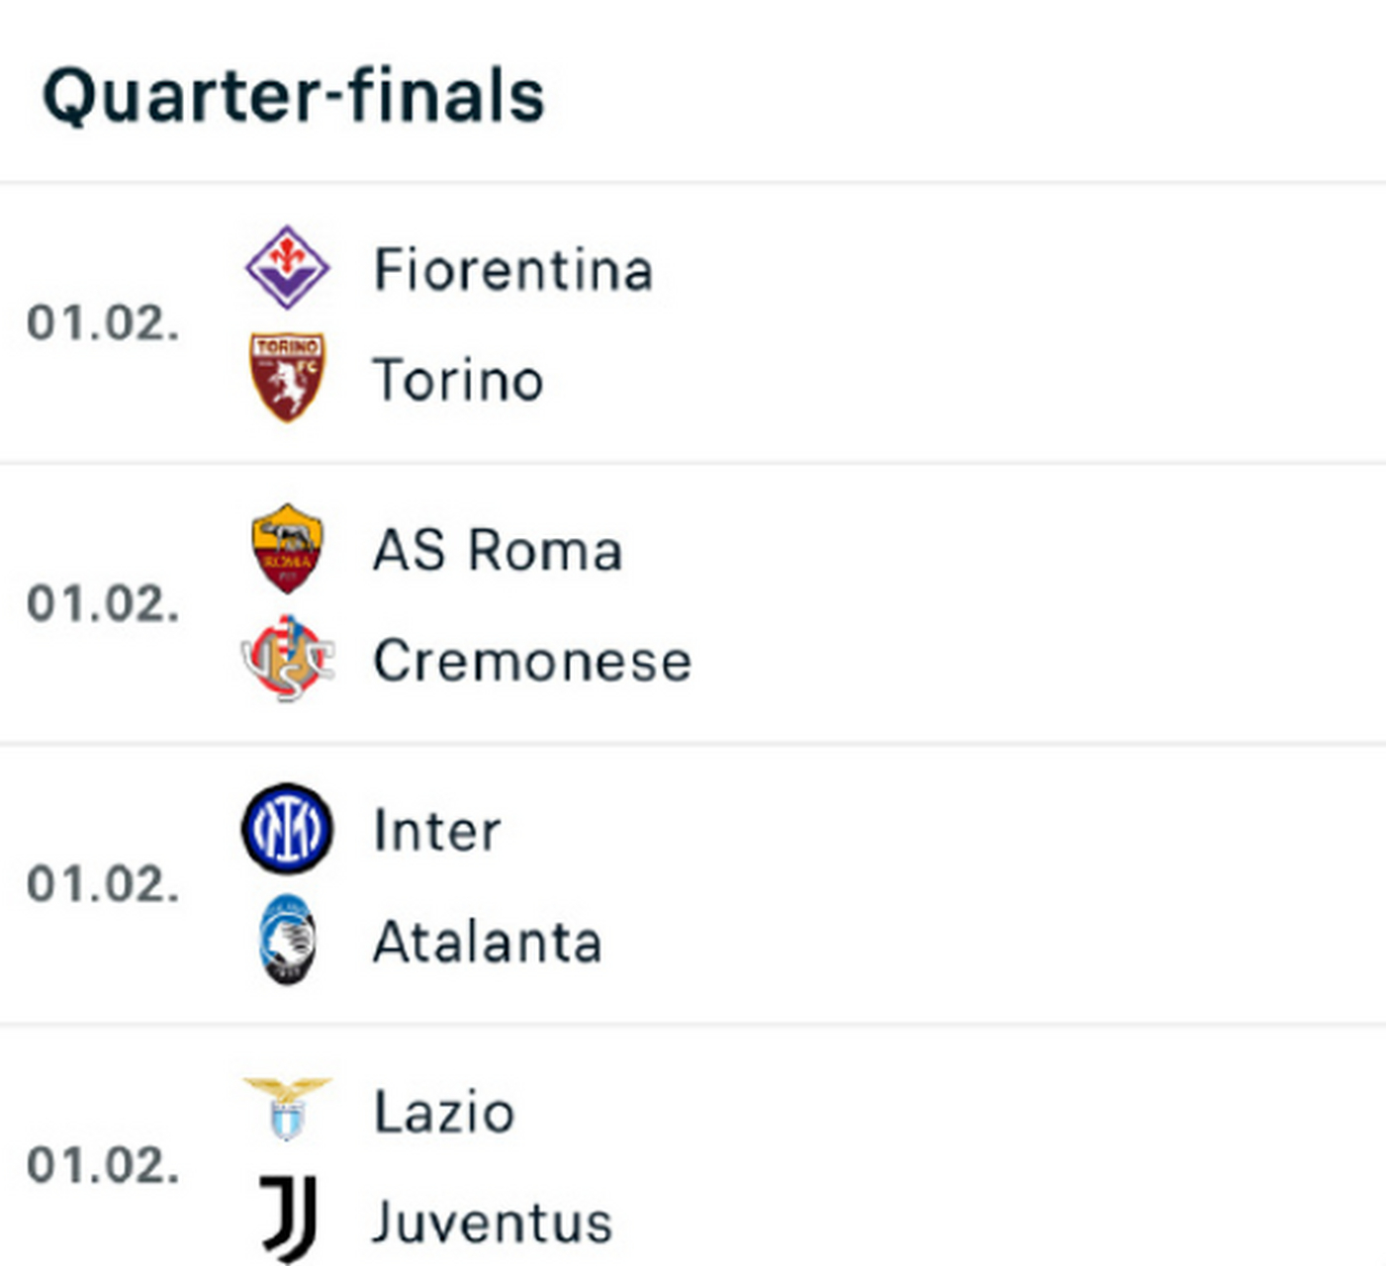Click the Quarter-finals section heading
This screenshot has width=1386, height=1266.
[294, 96]
